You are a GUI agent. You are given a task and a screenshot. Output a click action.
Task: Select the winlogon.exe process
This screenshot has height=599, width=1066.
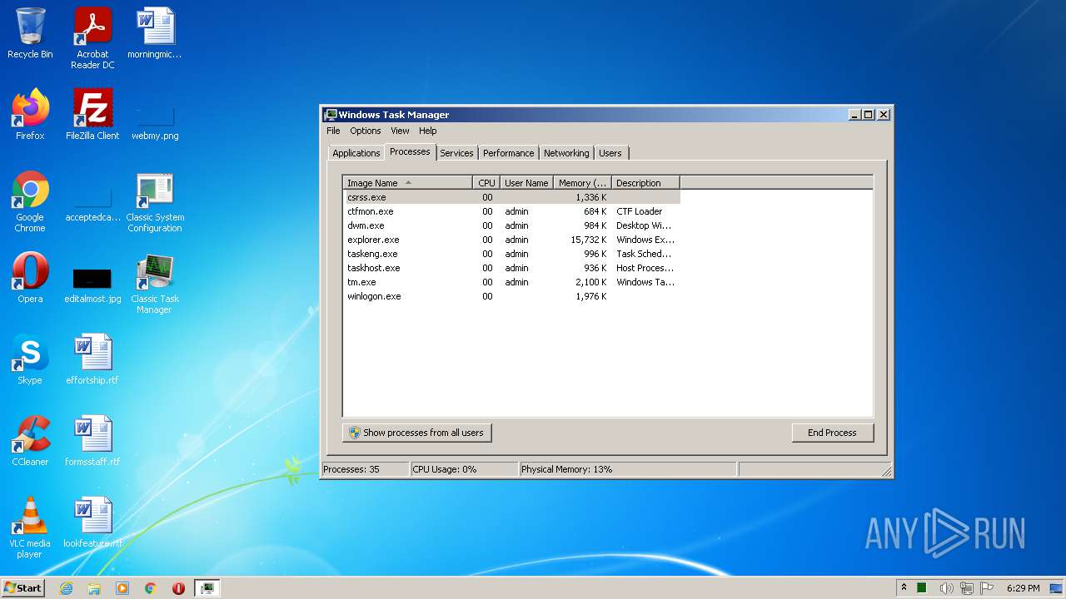(x=511, y=296)
